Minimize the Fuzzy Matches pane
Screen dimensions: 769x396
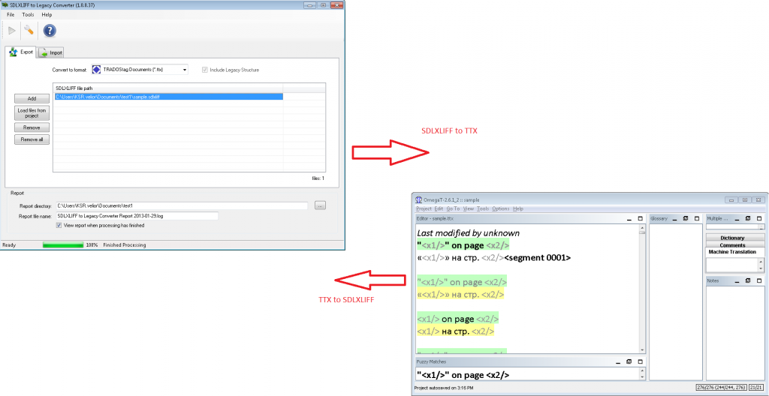point(619,361)
